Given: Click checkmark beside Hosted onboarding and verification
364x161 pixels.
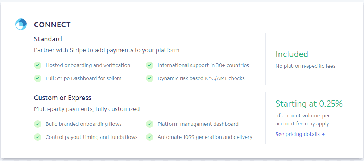Looking at the screenshot, I should pyautogui.click(x=37, y=65).
